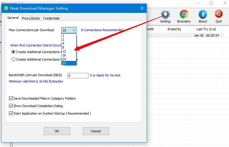Toggle Save Downloaded Files in Category Folders
The height and width of the screenshot is (147, 229).
click(x=11, y=98)
